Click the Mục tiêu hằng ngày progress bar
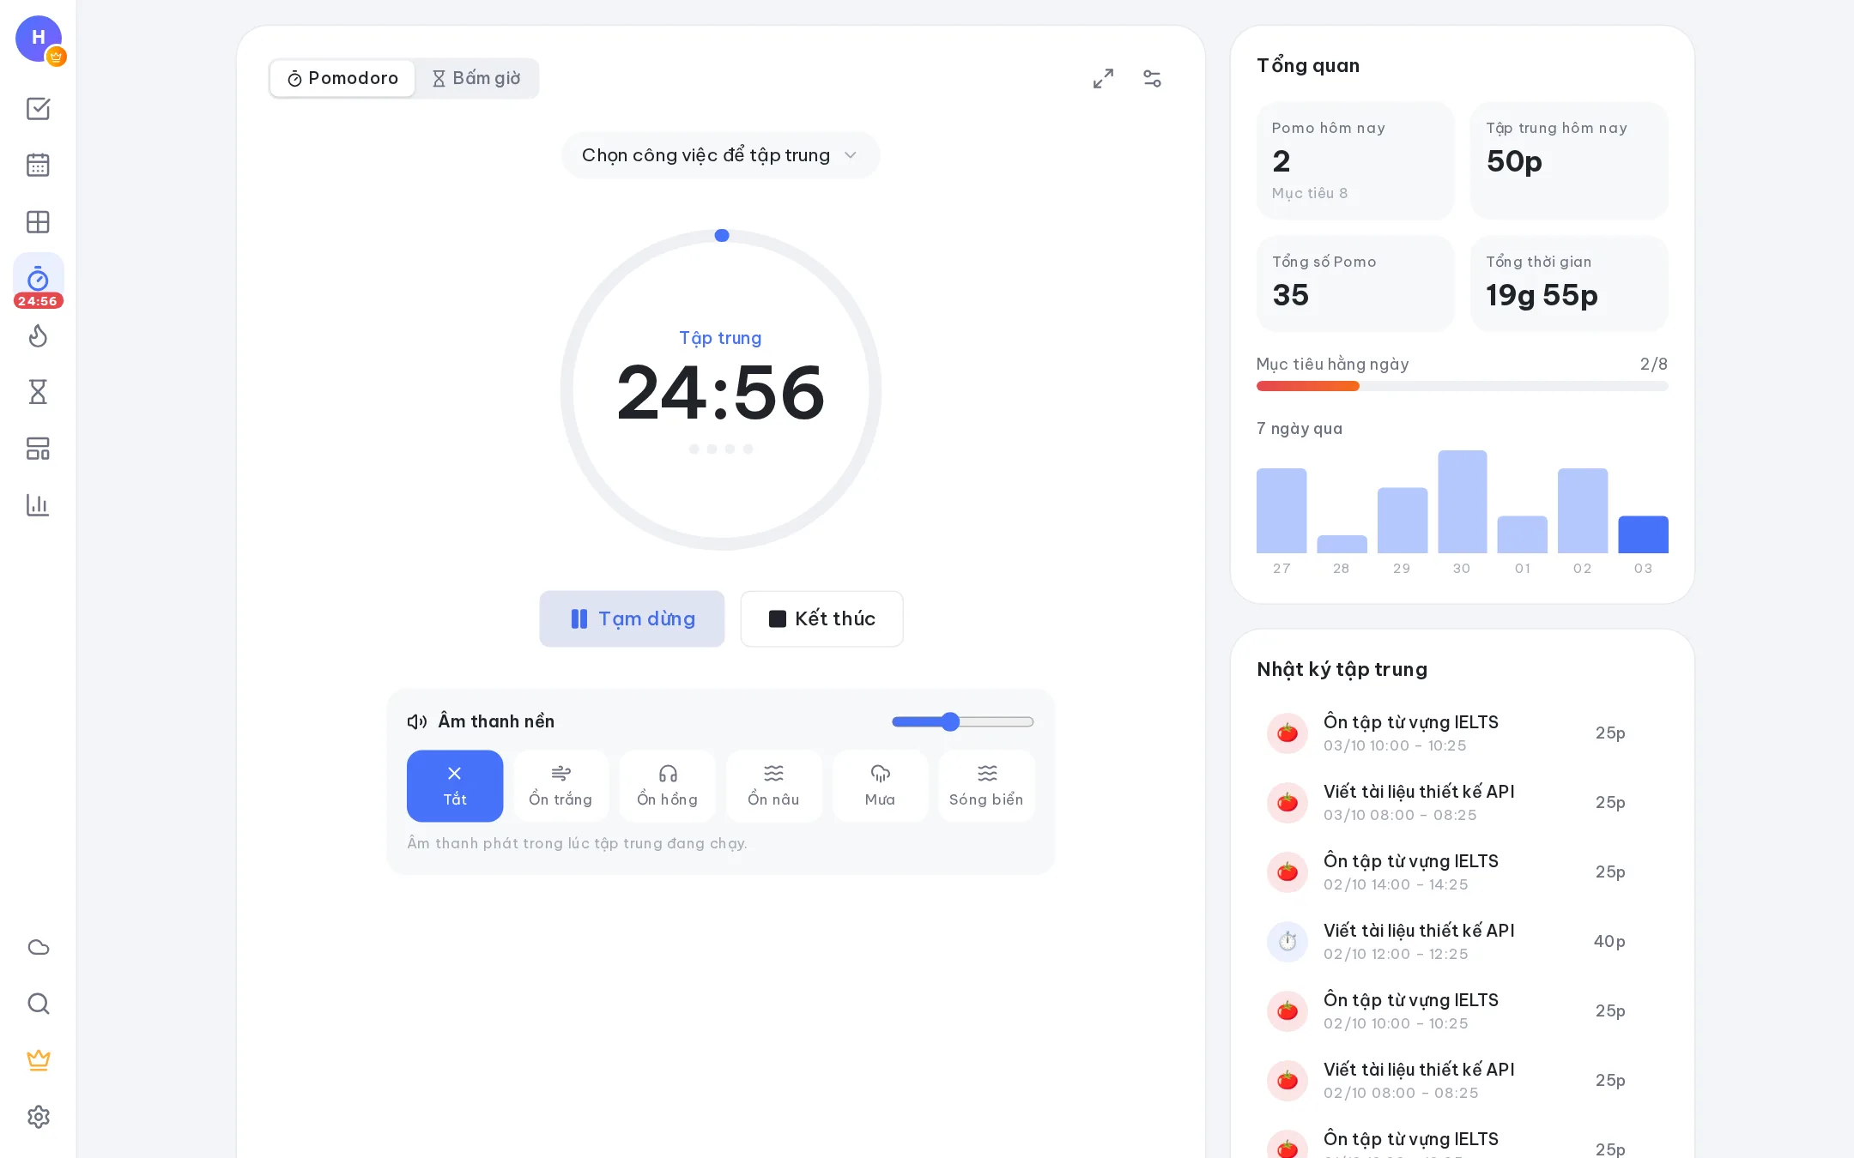 pyautogui.click(x=1462, y=386)
